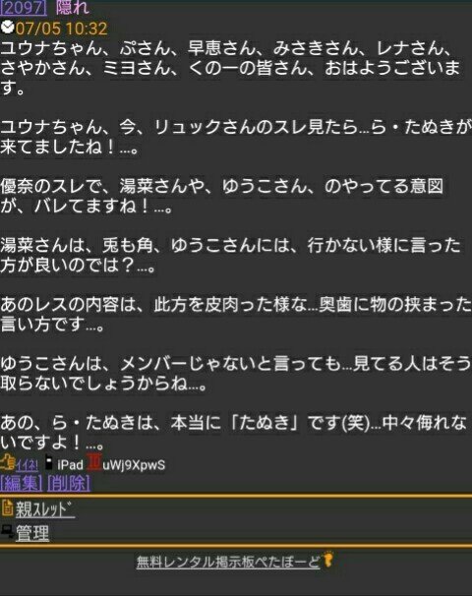Click the [削除] delete link
This screenshot has height=596, width=472.
(x=69, y=484)
